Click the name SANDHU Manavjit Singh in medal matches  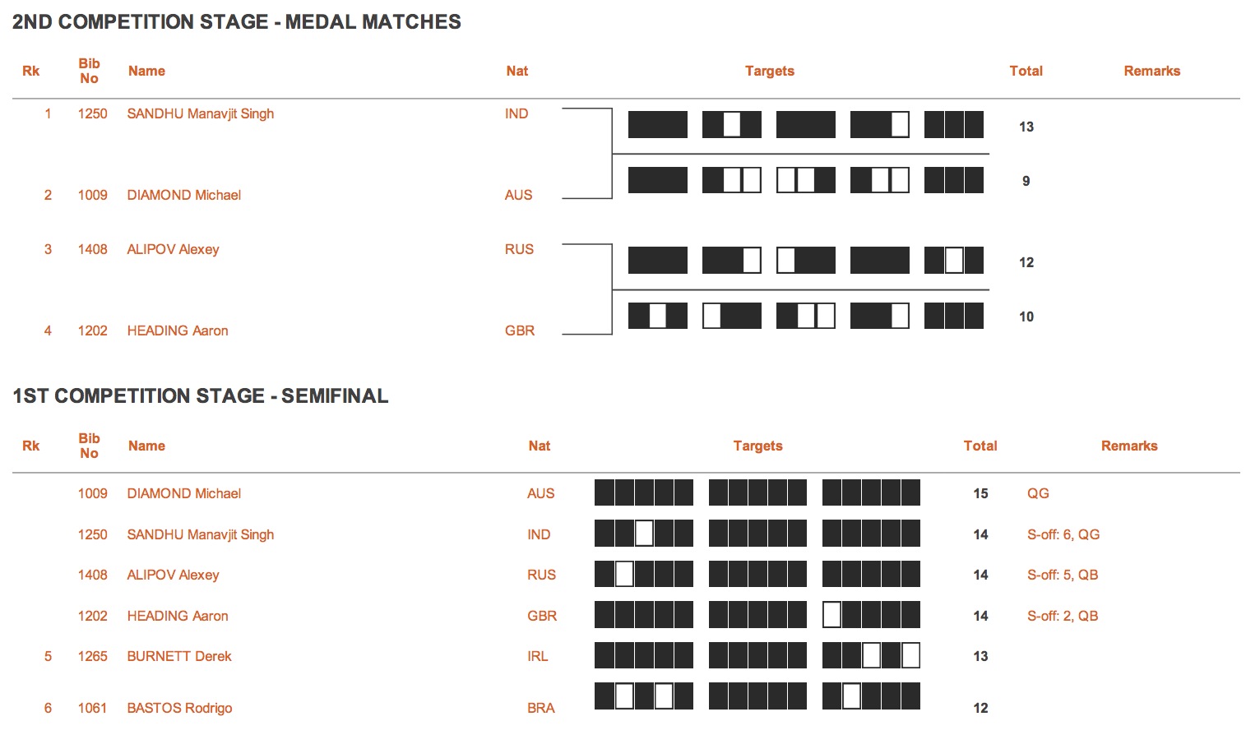201,113
